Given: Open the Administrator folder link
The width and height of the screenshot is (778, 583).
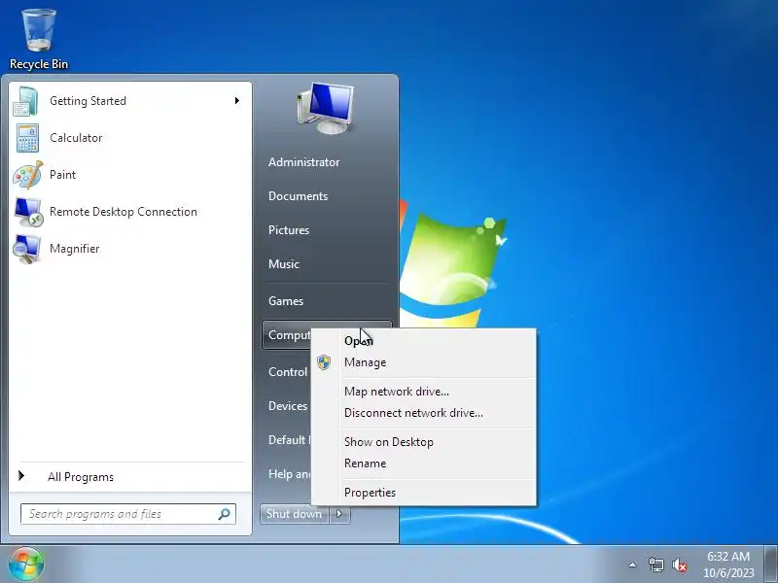Looking at the screenshot, I should tap(303, 162).
